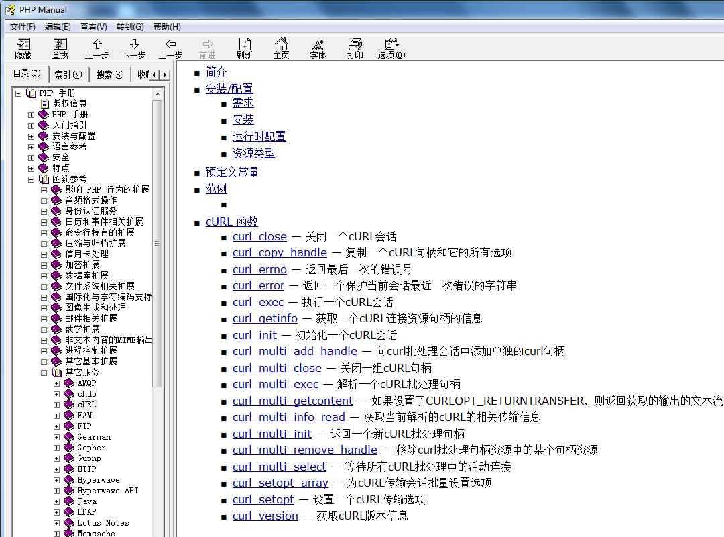Click the tree panel vertical scrollbar thumb
The height and width of the screenshot is (537, 724).
158,243
